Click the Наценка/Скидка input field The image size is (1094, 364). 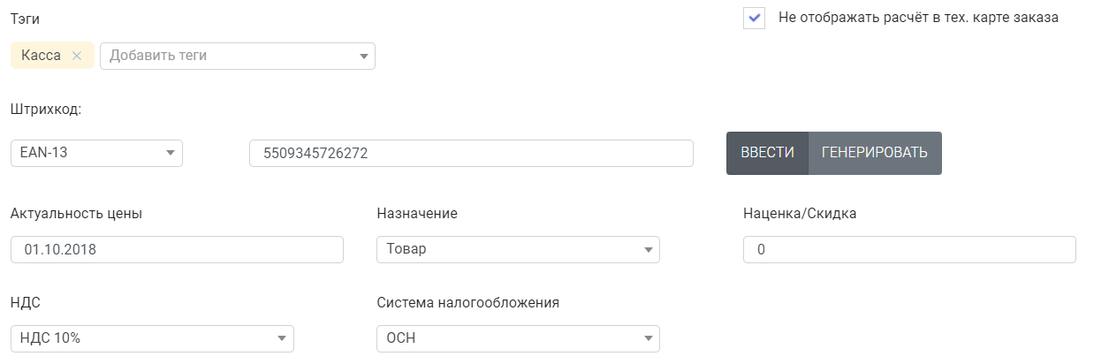click(909, 249)
